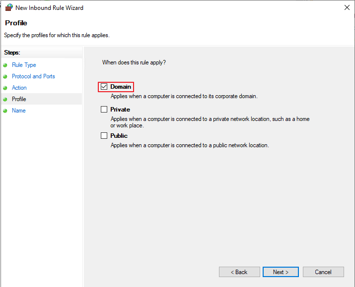The width and height of the screenshot is (355, 287).
Task: Click the 'Steps:' header label
Action: [x=12, y=53]
